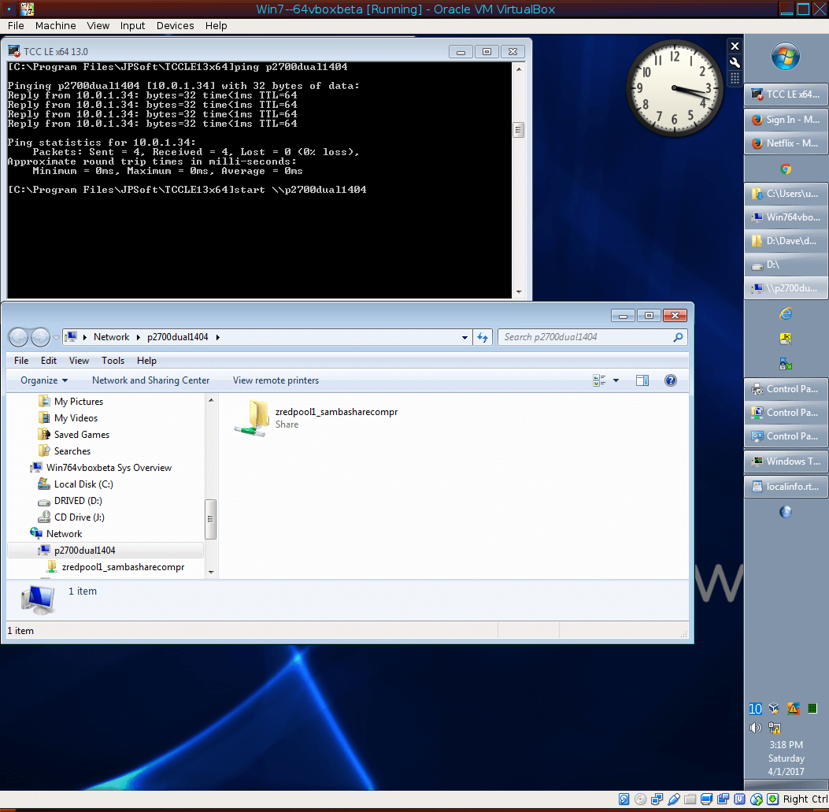Launch Chrome from the taskbar
This screenshot has width=829, height=812.
(786, 169)
